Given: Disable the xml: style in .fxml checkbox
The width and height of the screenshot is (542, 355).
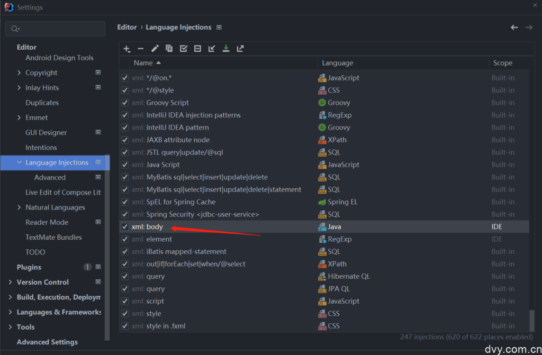Looking at the screenshot, I should pos(125,326).
